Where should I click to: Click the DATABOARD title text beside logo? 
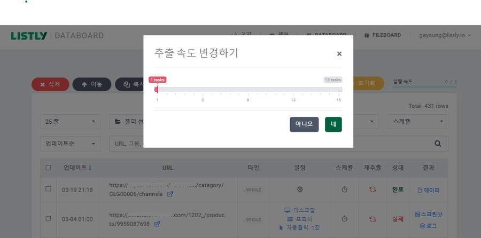coord(79,36)
